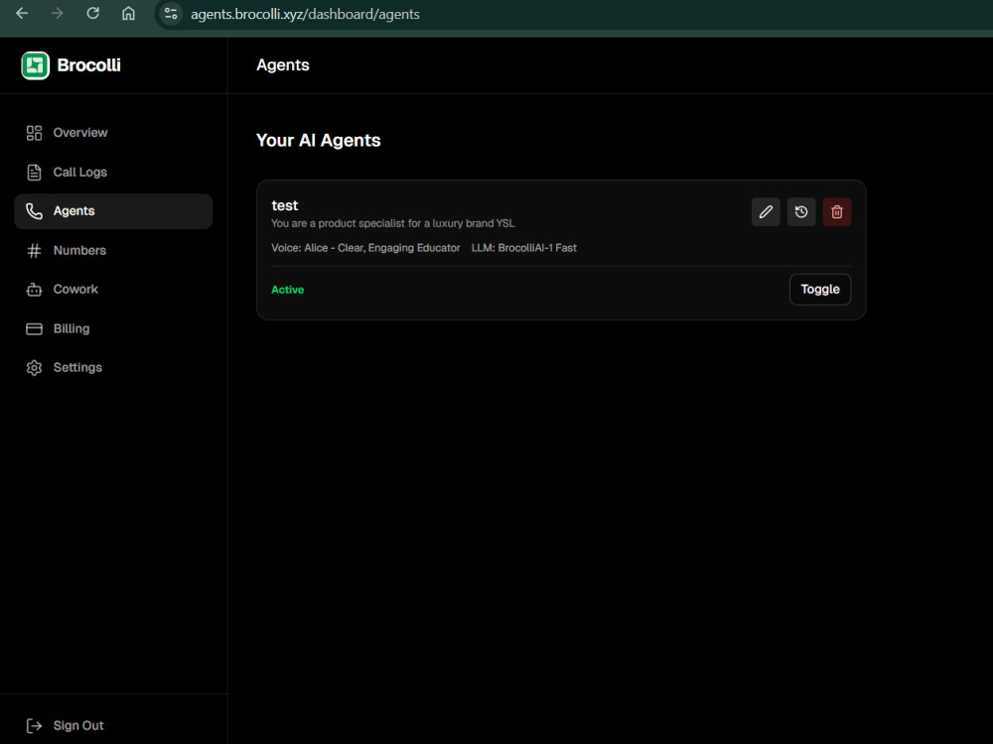Click the 'LLM: BrocolliAI-1 Fast' text

pos(523,248)
